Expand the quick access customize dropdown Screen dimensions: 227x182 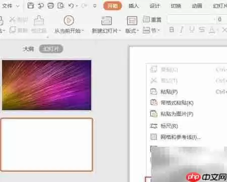click(x=95, y=6)
